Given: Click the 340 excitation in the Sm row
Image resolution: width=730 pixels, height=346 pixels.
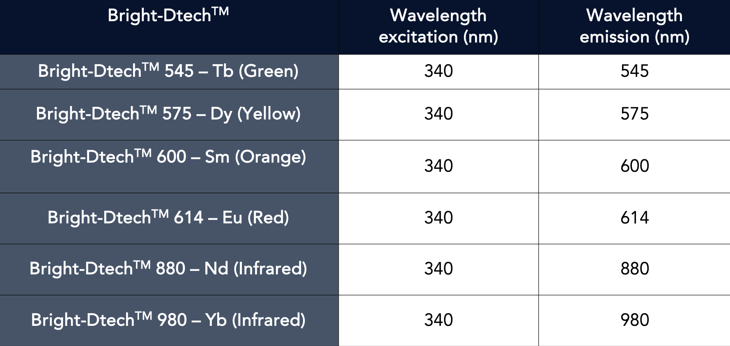Looking at the screenshot, I should point(438,166).
